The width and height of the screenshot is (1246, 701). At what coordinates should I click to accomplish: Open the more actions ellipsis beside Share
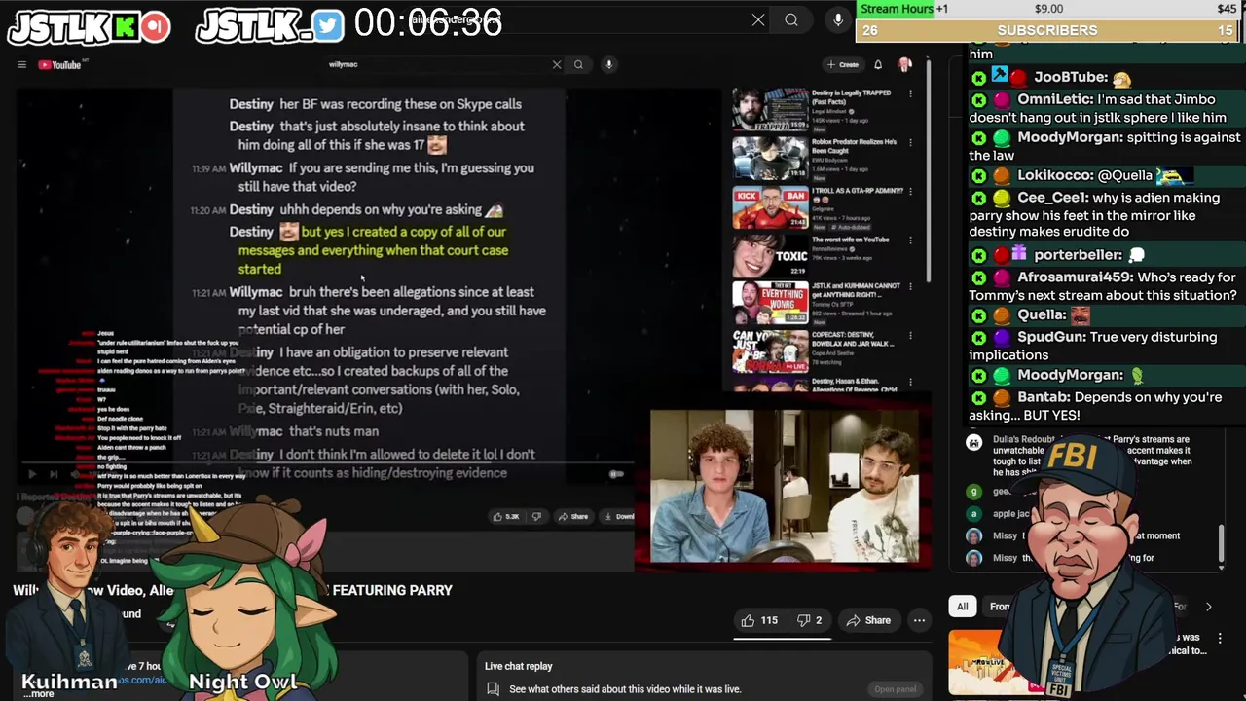pos(919,620)
